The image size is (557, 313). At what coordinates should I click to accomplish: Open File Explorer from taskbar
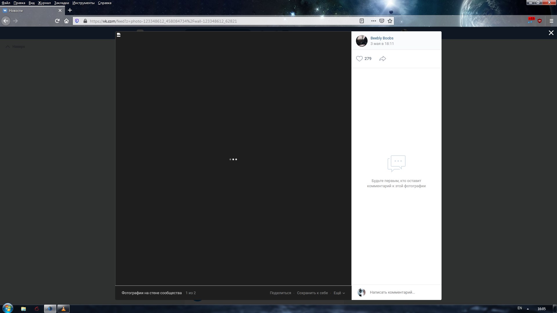(23, 309)
